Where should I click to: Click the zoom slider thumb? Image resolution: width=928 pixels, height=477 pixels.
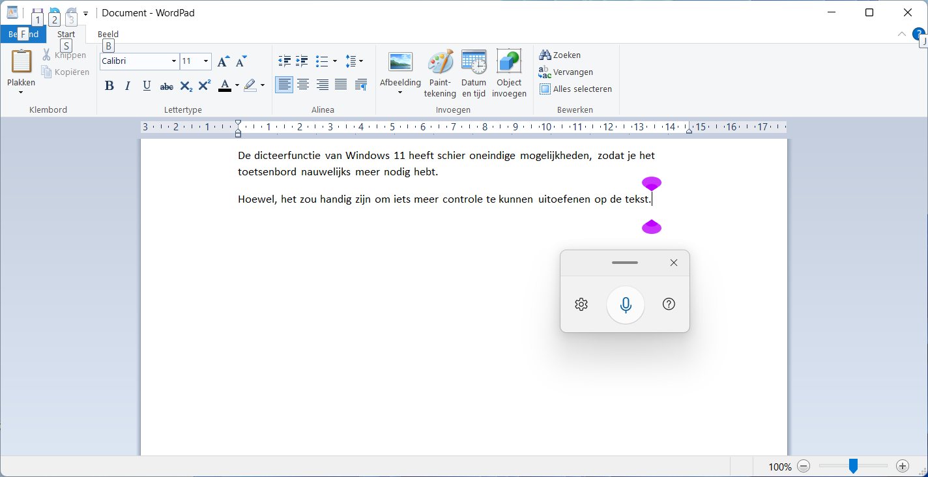pos(853,466)
